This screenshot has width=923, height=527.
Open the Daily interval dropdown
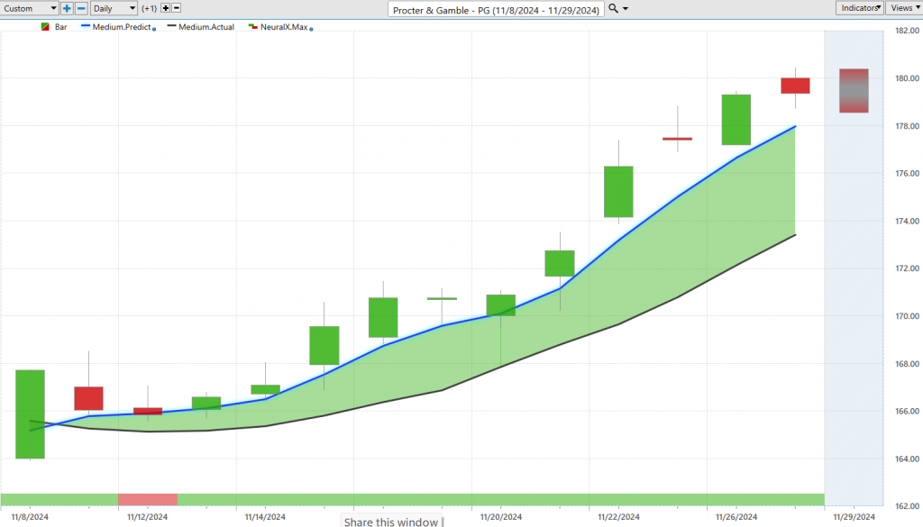coord(114,8)
